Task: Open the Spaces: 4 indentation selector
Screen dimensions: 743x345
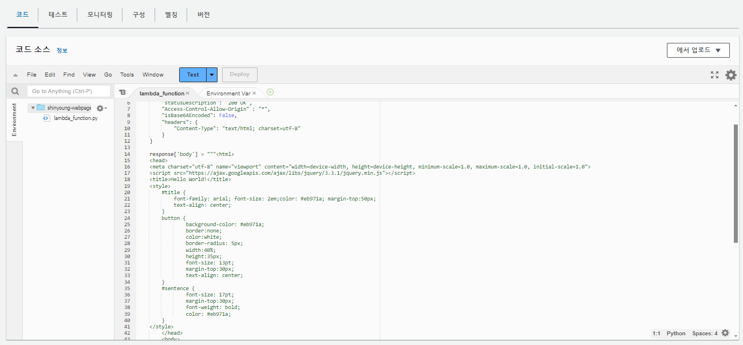Action: 705,333
